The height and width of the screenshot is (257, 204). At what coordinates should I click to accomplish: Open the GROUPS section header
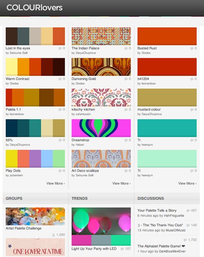coord(14,198)
